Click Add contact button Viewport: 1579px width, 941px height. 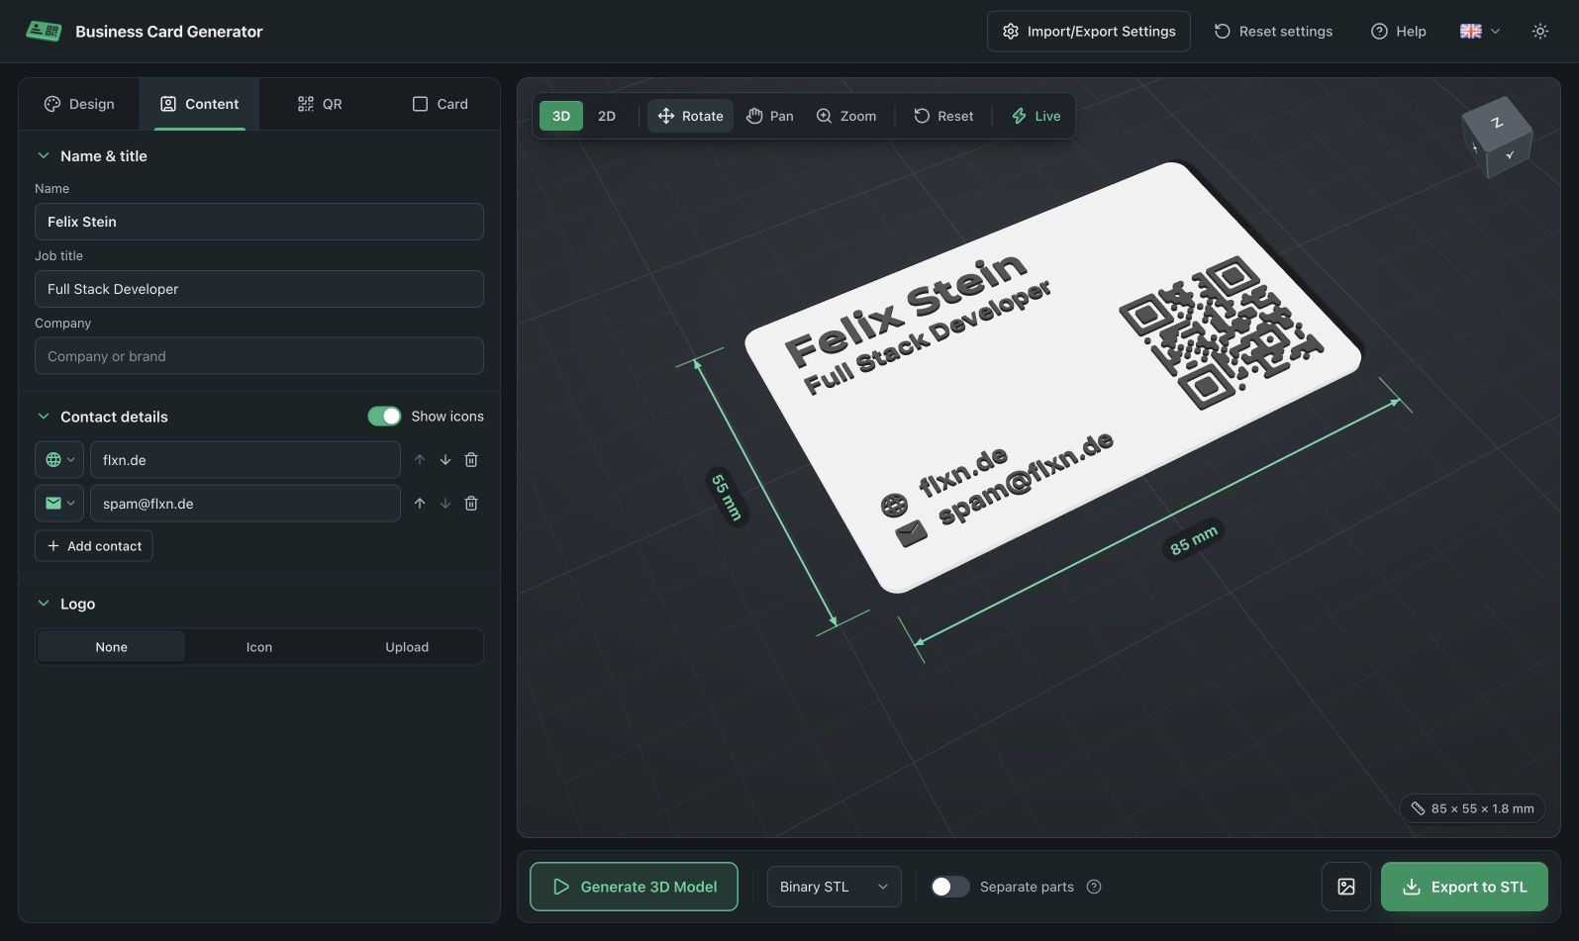point(94,546)
